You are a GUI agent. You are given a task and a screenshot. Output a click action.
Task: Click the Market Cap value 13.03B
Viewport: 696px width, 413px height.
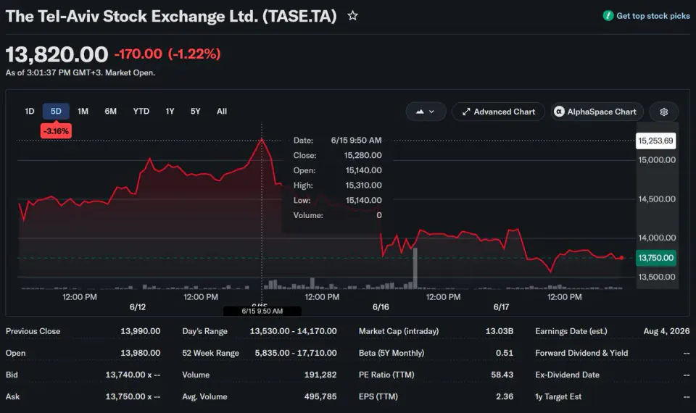pos(500,331)
